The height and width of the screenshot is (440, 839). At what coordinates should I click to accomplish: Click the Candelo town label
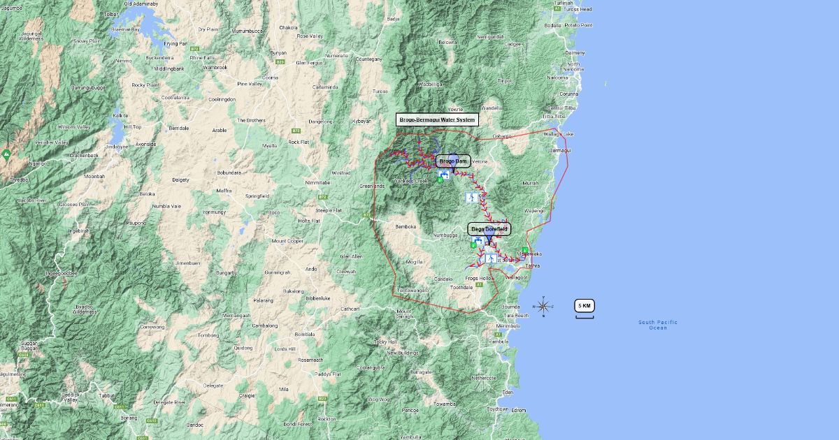pyautogui.click(x=444, y=279)
